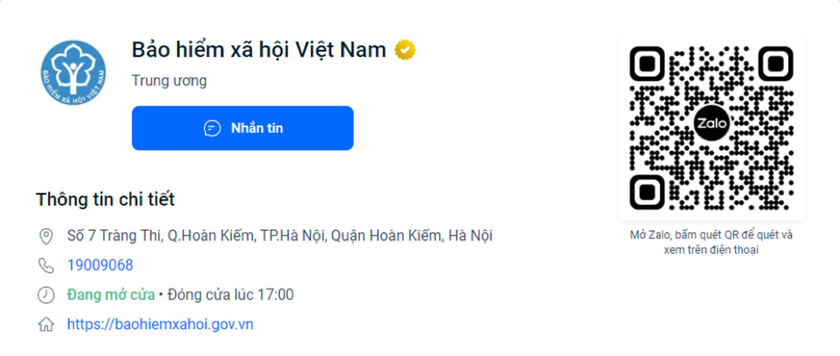840x356 pixels.
Task: Click the Zalo logo in the QR center
Action: (711, 124)
